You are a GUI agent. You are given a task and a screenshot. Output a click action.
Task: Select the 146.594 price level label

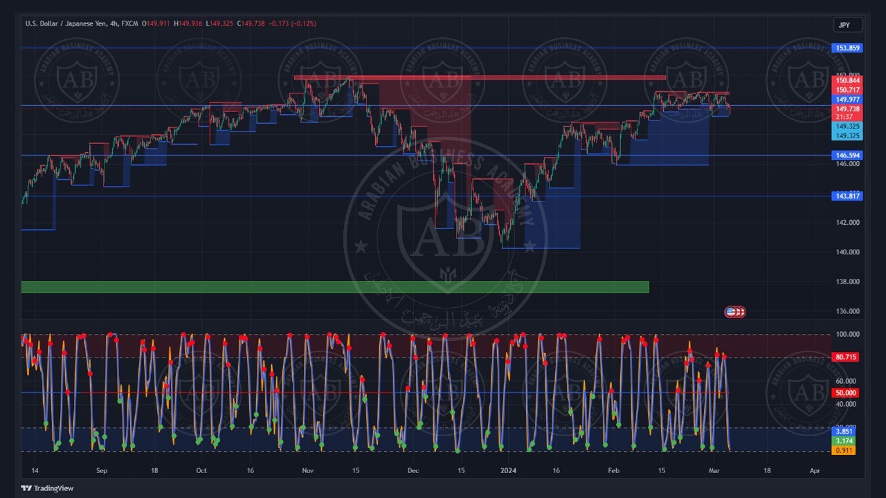(x=847, y=156)
